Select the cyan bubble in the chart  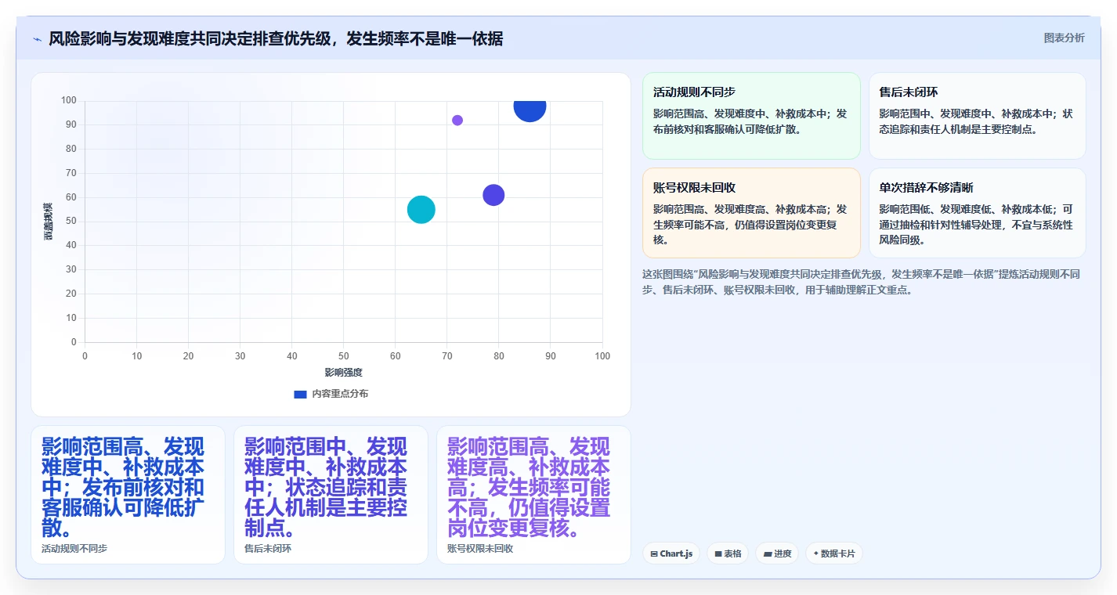(x=421, y=210)
